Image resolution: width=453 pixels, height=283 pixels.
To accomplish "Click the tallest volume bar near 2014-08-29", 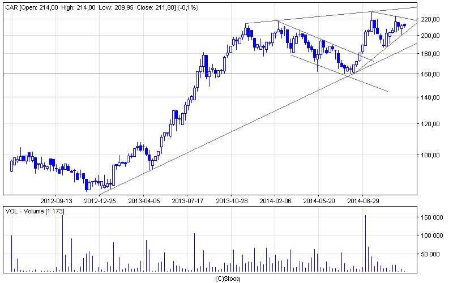I will point(365,243).
